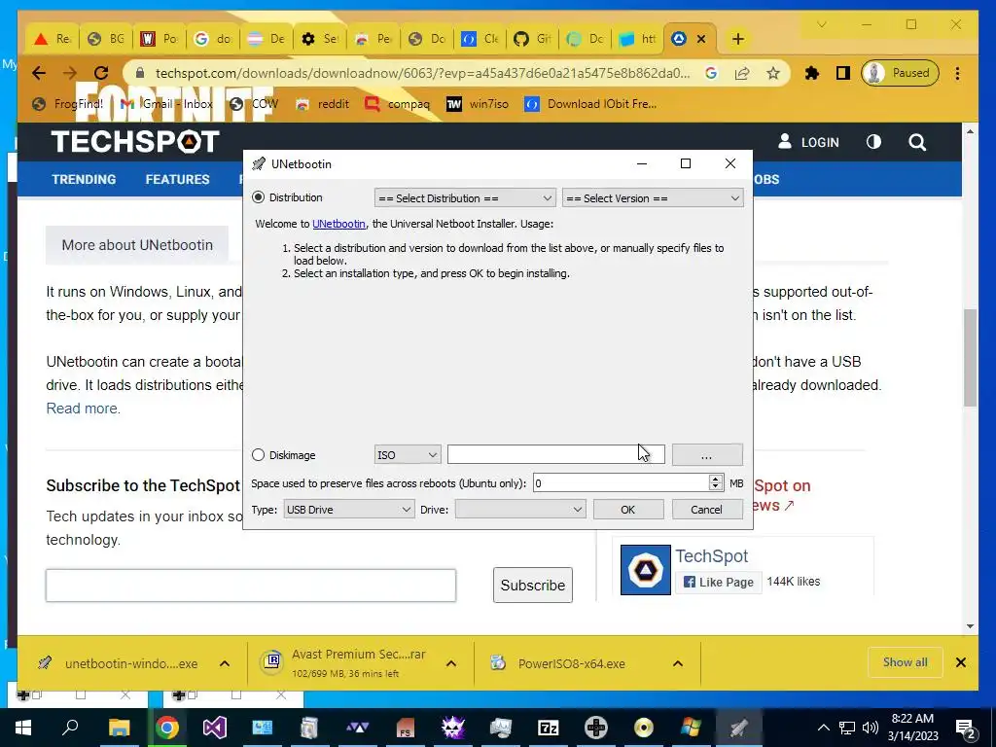This screenshot has width=996, height=747.
Task: Select the Distribution radio button
Action: tap(258, 197)
